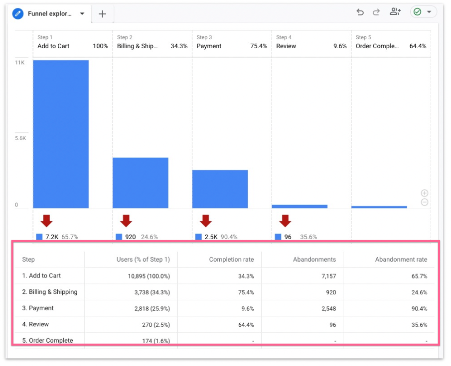Add a new tab with the plus button

tap(102, 14)
